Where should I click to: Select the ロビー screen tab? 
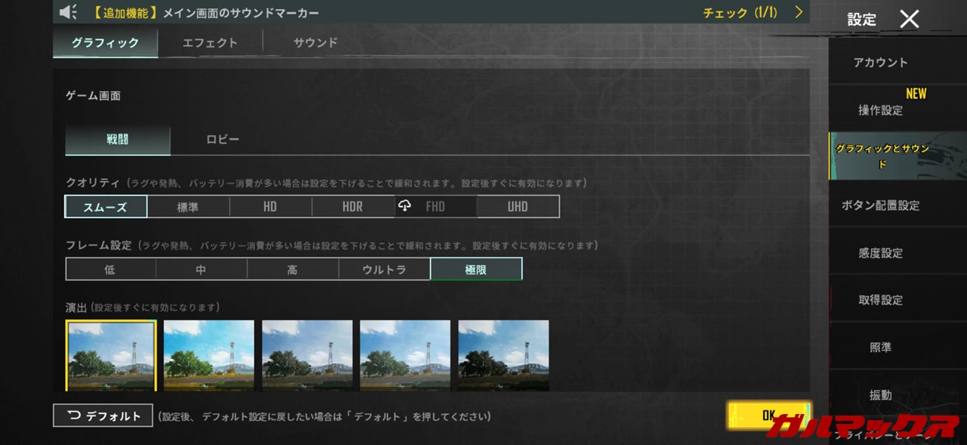(x=223, y=140)
